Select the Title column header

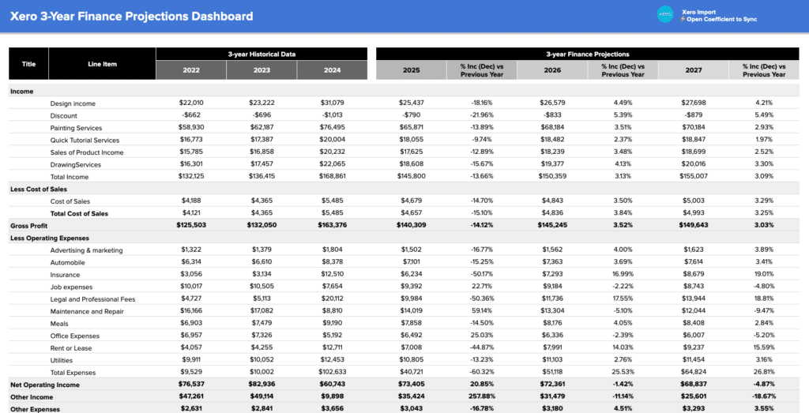tap(29, 64)
